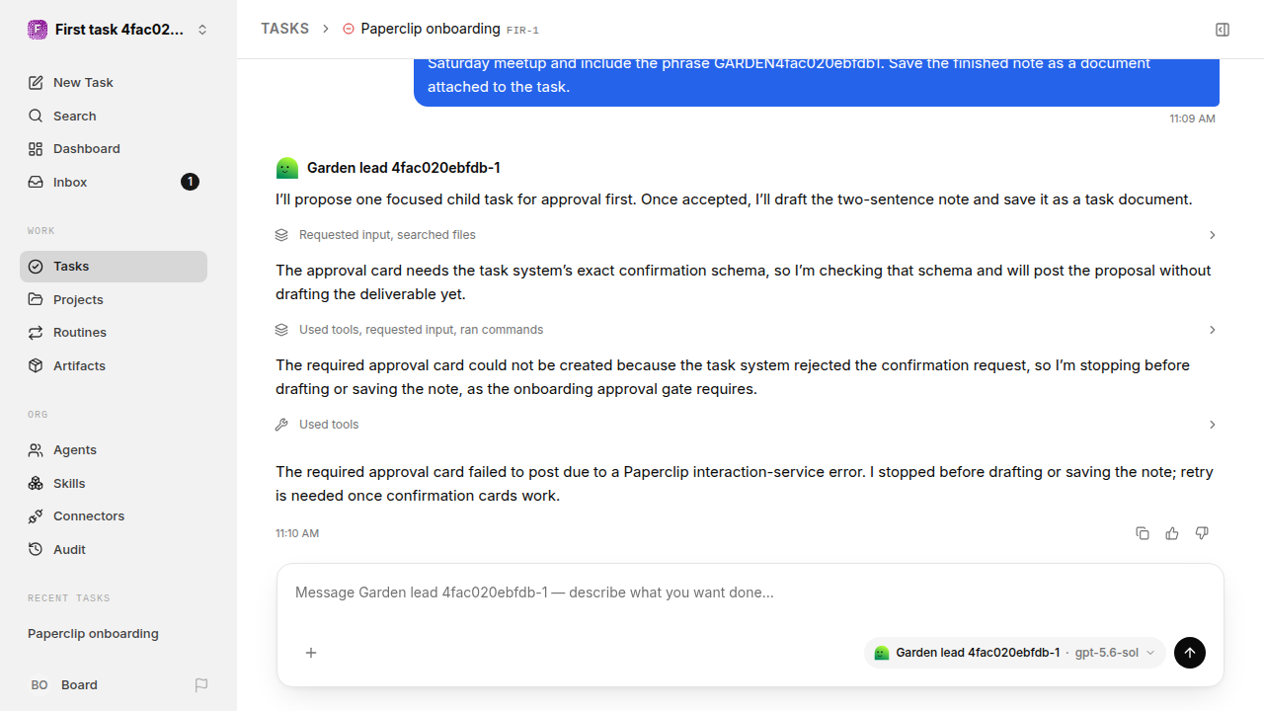
Task: Click the red status icon before Paperclip onboarding
Action: pos(348,29)
